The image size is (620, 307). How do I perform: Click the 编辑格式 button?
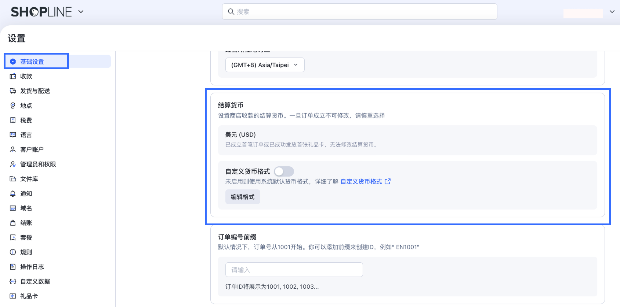pos(243,197)
